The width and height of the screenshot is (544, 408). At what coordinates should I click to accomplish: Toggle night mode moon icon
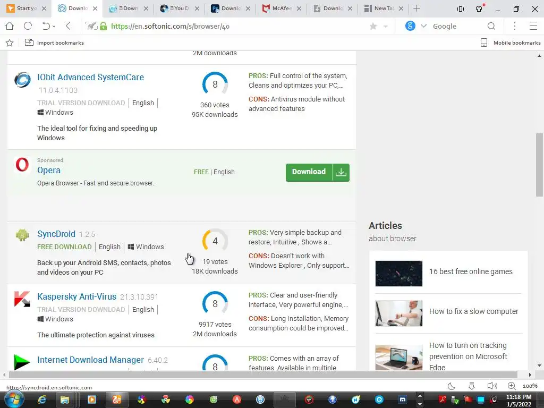452,386
